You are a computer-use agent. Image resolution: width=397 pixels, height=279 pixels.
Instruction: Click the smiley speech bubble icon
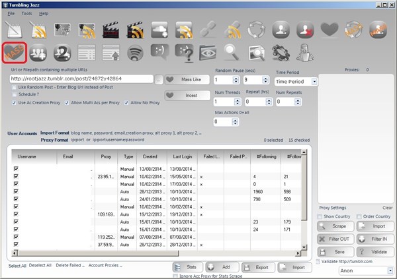[x=159, y=51]
